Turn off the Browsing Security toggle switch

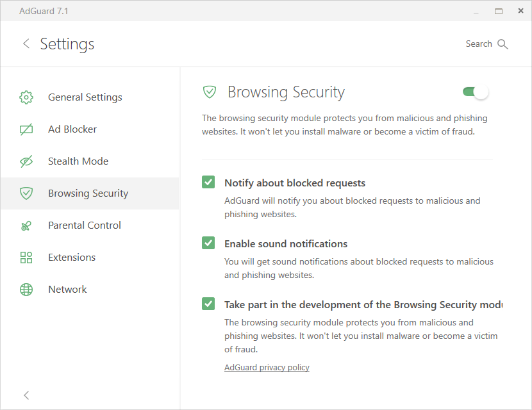476,92
